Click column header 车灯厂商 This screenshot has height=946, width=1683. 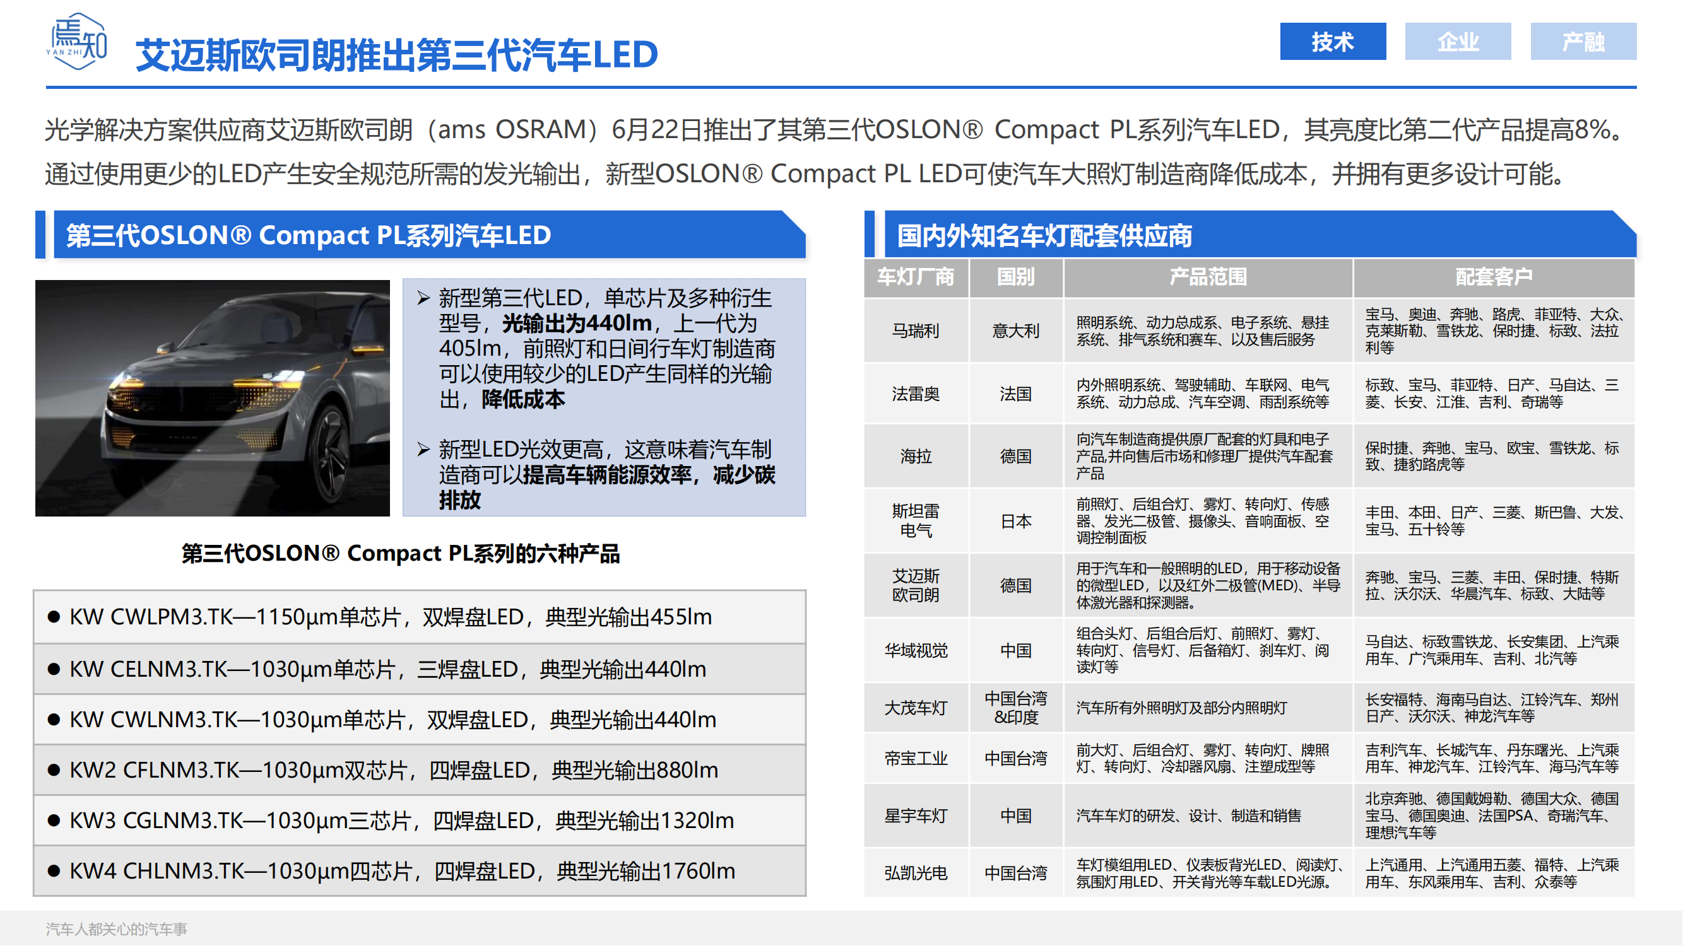(x=916, y=277)
